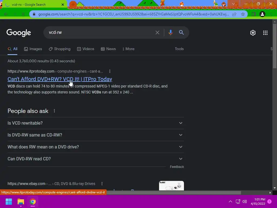This screenshot has width=277, height=208.
Task: Click the scroll-down arrow on vertical scrollbar
Action: coord(274,188)
